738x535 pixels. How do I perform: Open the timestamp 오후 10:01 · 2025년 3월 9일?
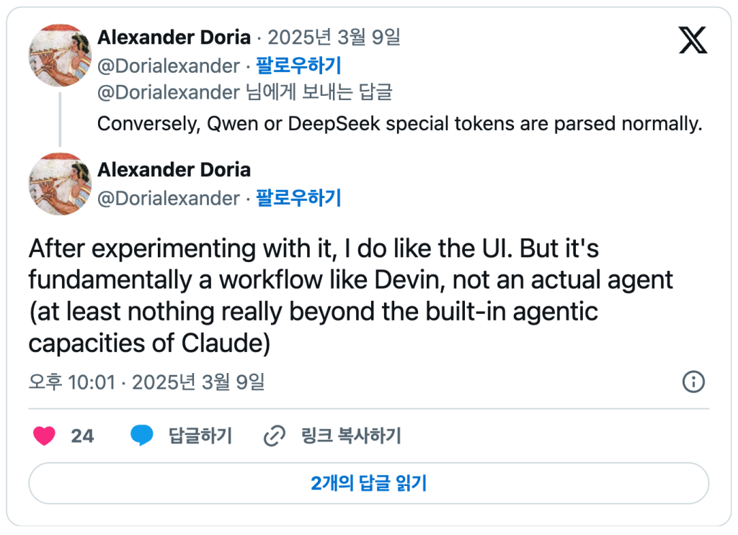tap(147, 382)
